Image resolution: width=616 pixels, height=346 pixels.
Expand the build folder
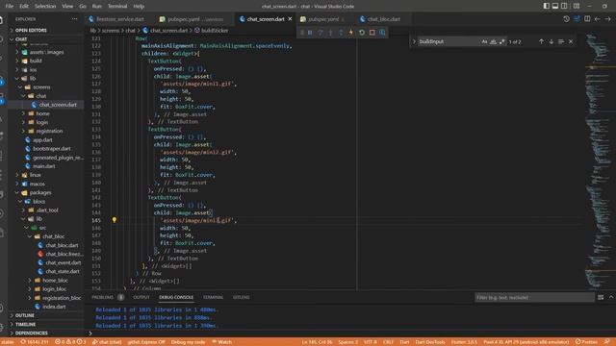click(x=46, y=61)
